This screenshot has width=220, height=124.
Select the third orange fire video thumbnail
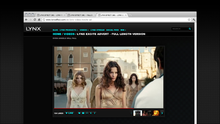(x=156, y=113)
